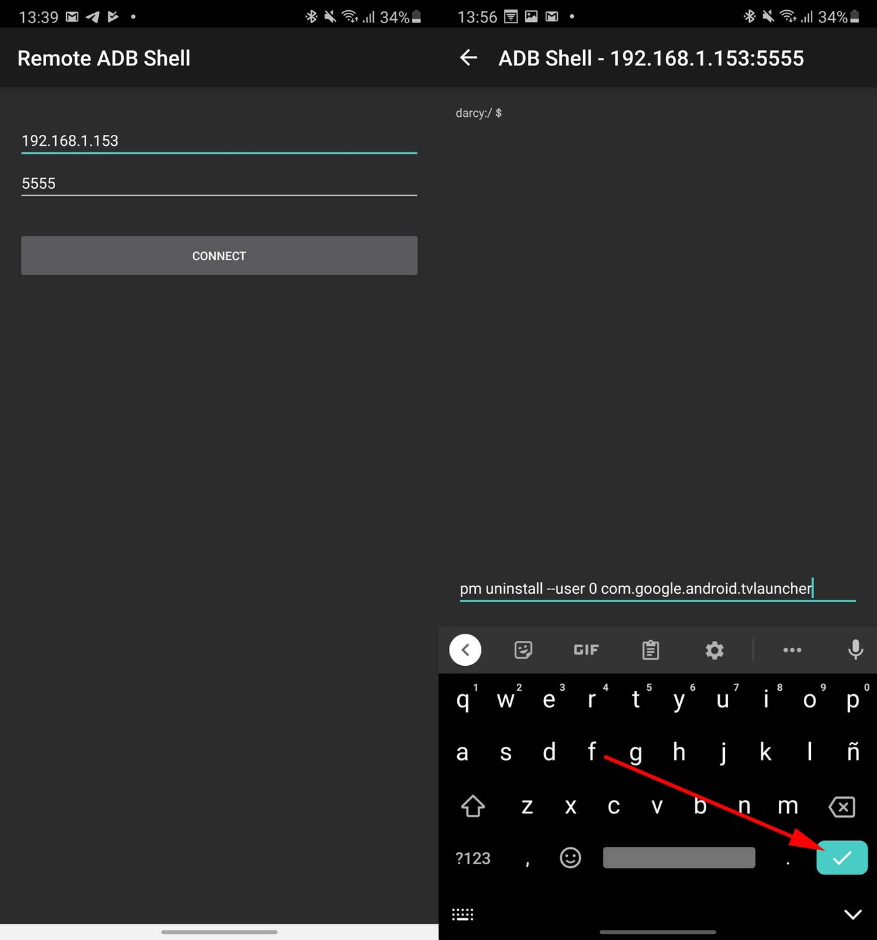Collapse the keyboard toolbar with the left chevron

465,650
